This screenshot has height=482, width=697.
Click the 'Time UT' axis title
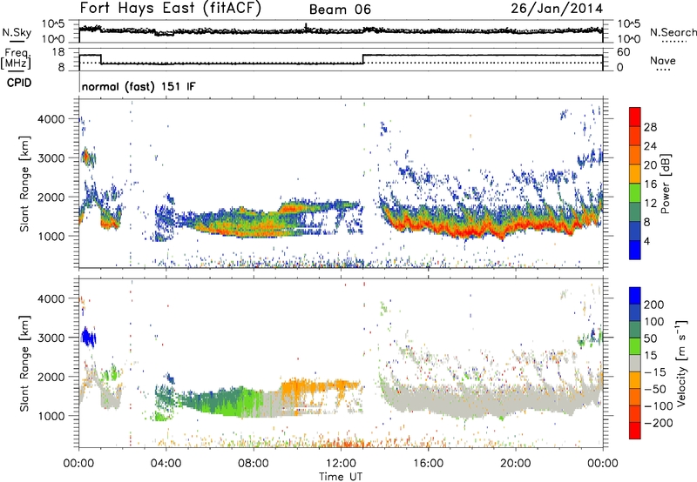[x=341, y=477]
